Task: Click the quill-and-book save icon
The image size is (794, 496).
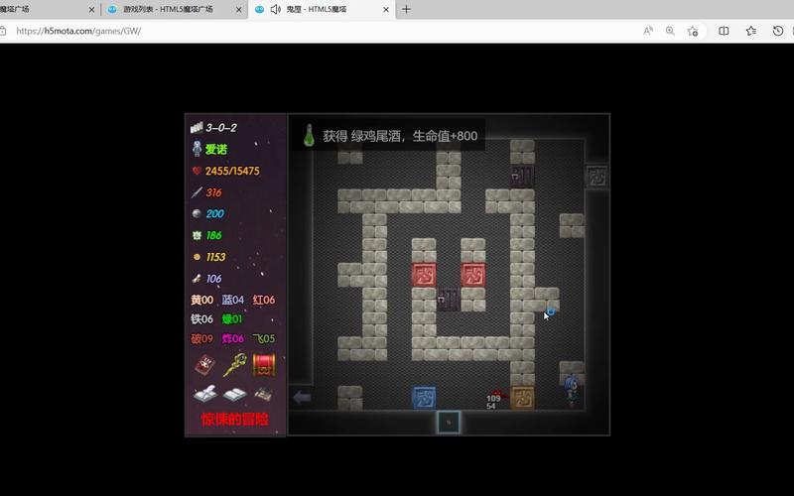Action: coord(205,394)
